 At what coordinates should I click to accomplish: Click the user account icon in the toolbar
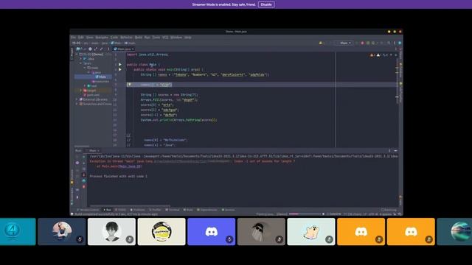point(321,43)
